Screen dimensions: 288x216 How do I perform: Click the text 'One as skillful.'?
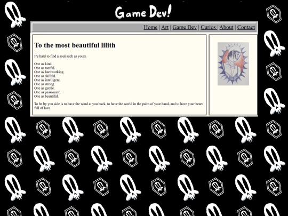(45, 76)
